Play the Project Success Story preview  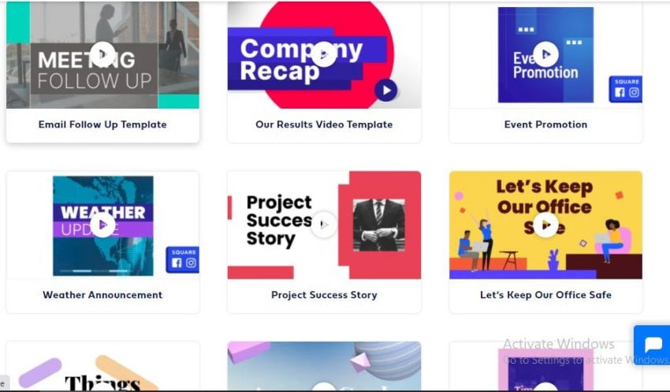click(x=323, y=224)
